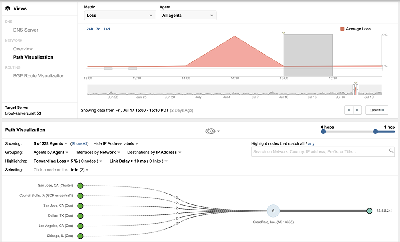
Task: Click the search magnifier icon
Action: [x=391, y=151]
